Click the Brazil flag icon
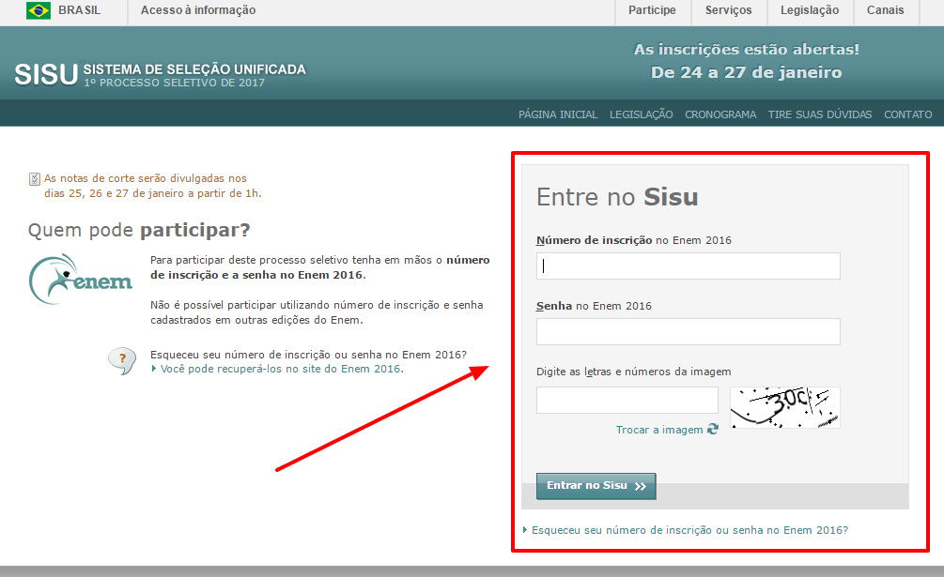 click(39, 11)
